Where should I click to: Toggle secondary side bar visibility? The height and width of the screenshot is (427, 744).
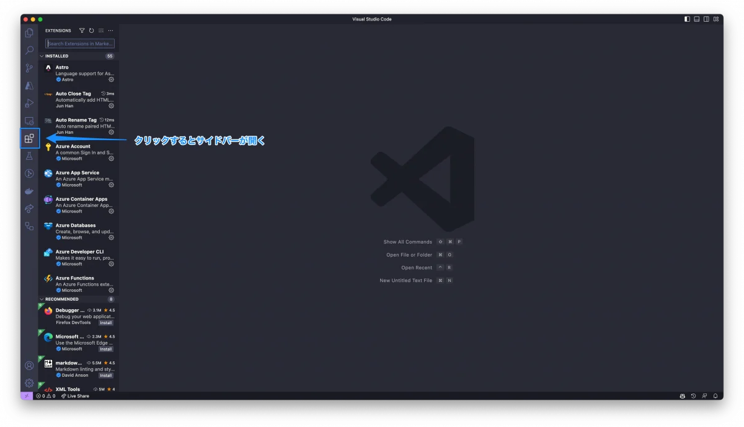coord(706,19)
